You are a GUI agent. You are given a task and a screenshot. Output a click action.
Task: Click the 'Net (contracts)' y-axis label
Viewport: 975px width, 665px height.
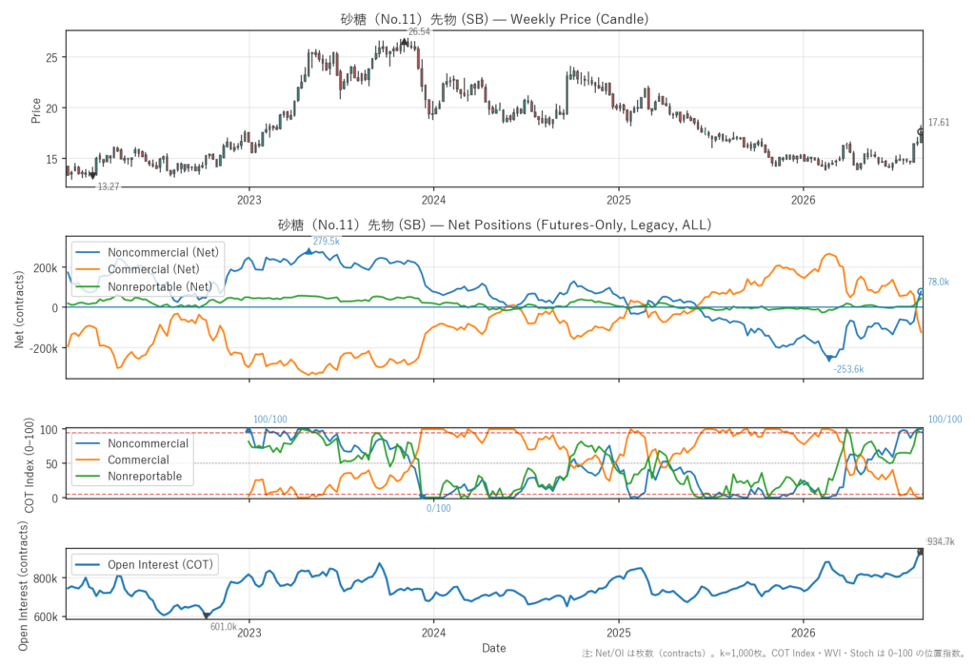[19, 309]
